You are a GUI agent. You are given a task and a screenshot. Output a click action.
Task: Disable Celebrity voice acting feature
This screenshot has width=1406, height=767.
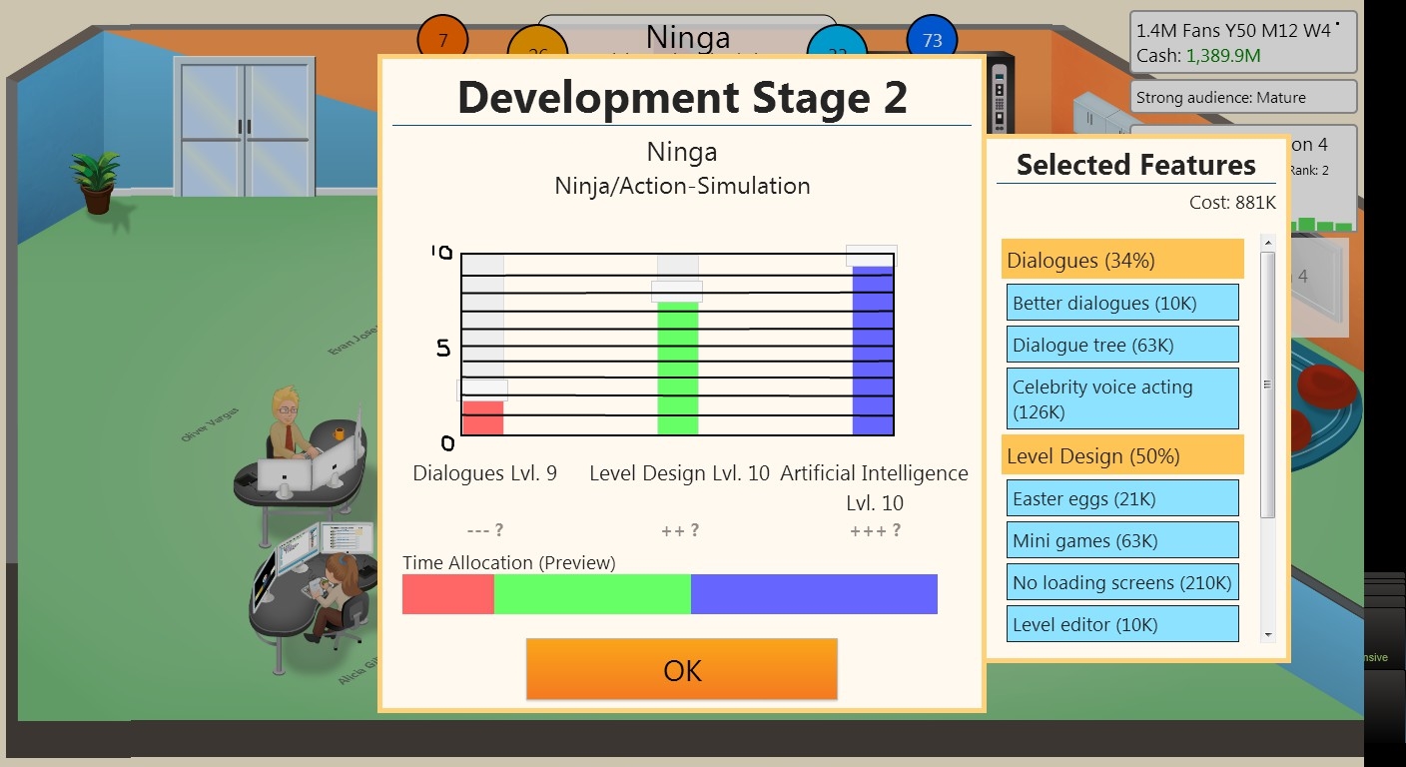(1122, 398)
